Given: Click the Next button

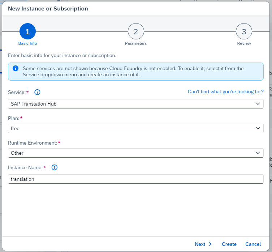Looking at the screenshot, I should coord(203,244).
